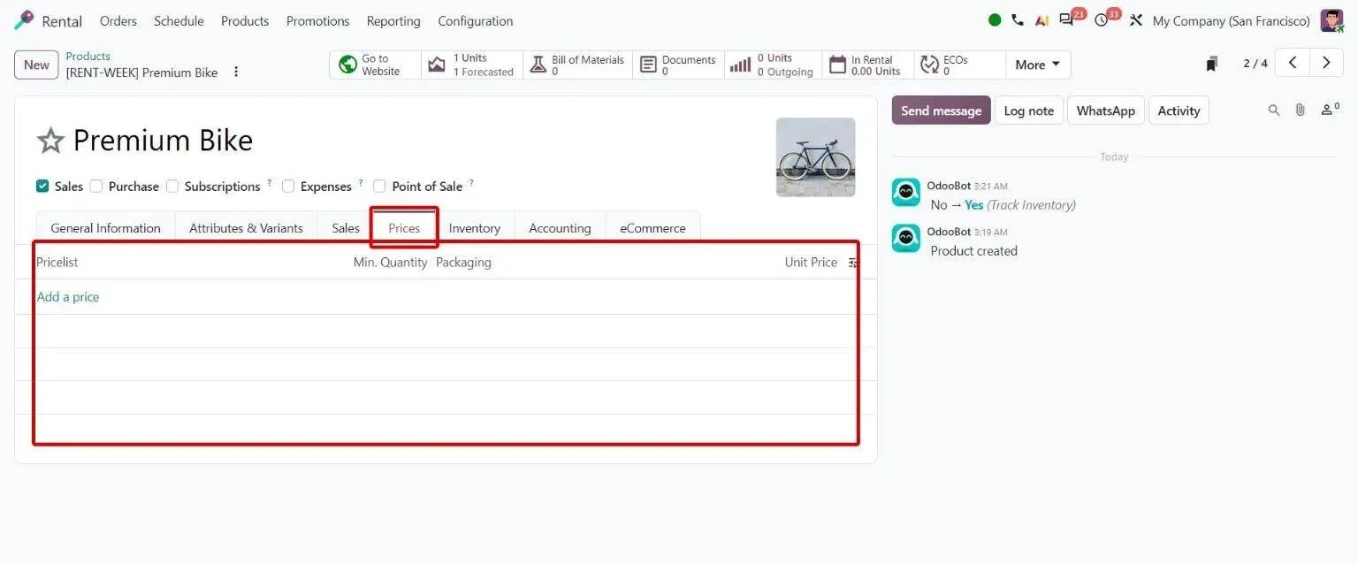Open the followers icon in chatter
This screenshot has width=1358, height=565.
point(1330,110)
